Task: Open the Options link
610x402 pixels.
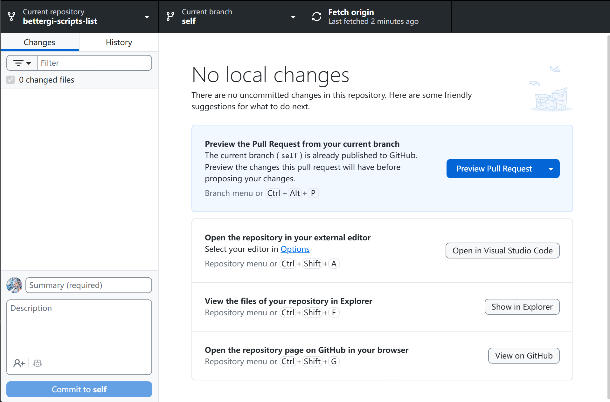Action: click(295, 249)
